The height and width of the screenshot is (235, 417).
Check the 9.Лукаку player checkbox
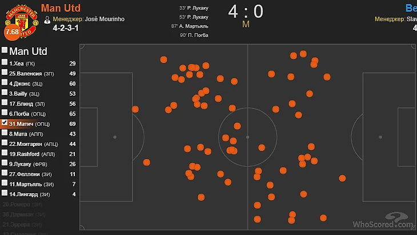[5, 164]
